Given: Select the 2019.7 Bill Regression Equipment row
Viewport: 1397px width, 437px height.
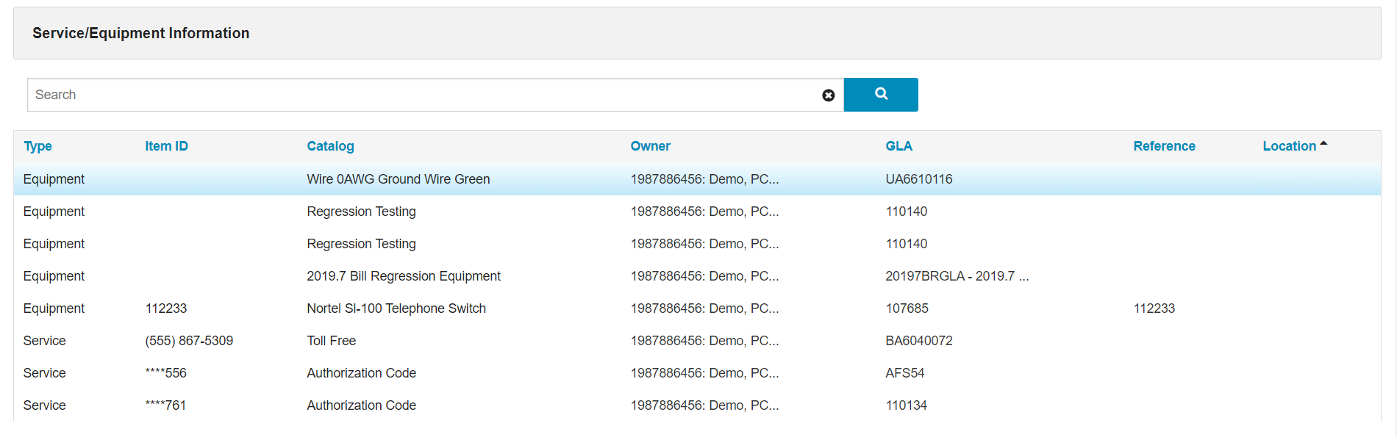Looking at the screenshot, I should click(x=403, y=276).
